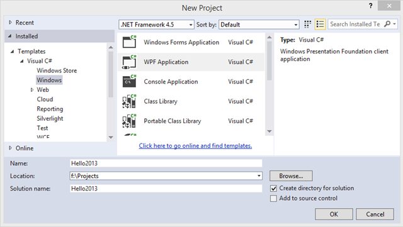
Task: Switch to medium icons list view
Action: tap(320, 25)
